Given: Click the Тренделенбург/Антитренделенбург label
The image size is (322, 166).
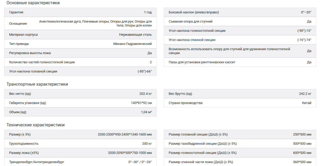Looking at the screenshot, I should pos(36,162).
